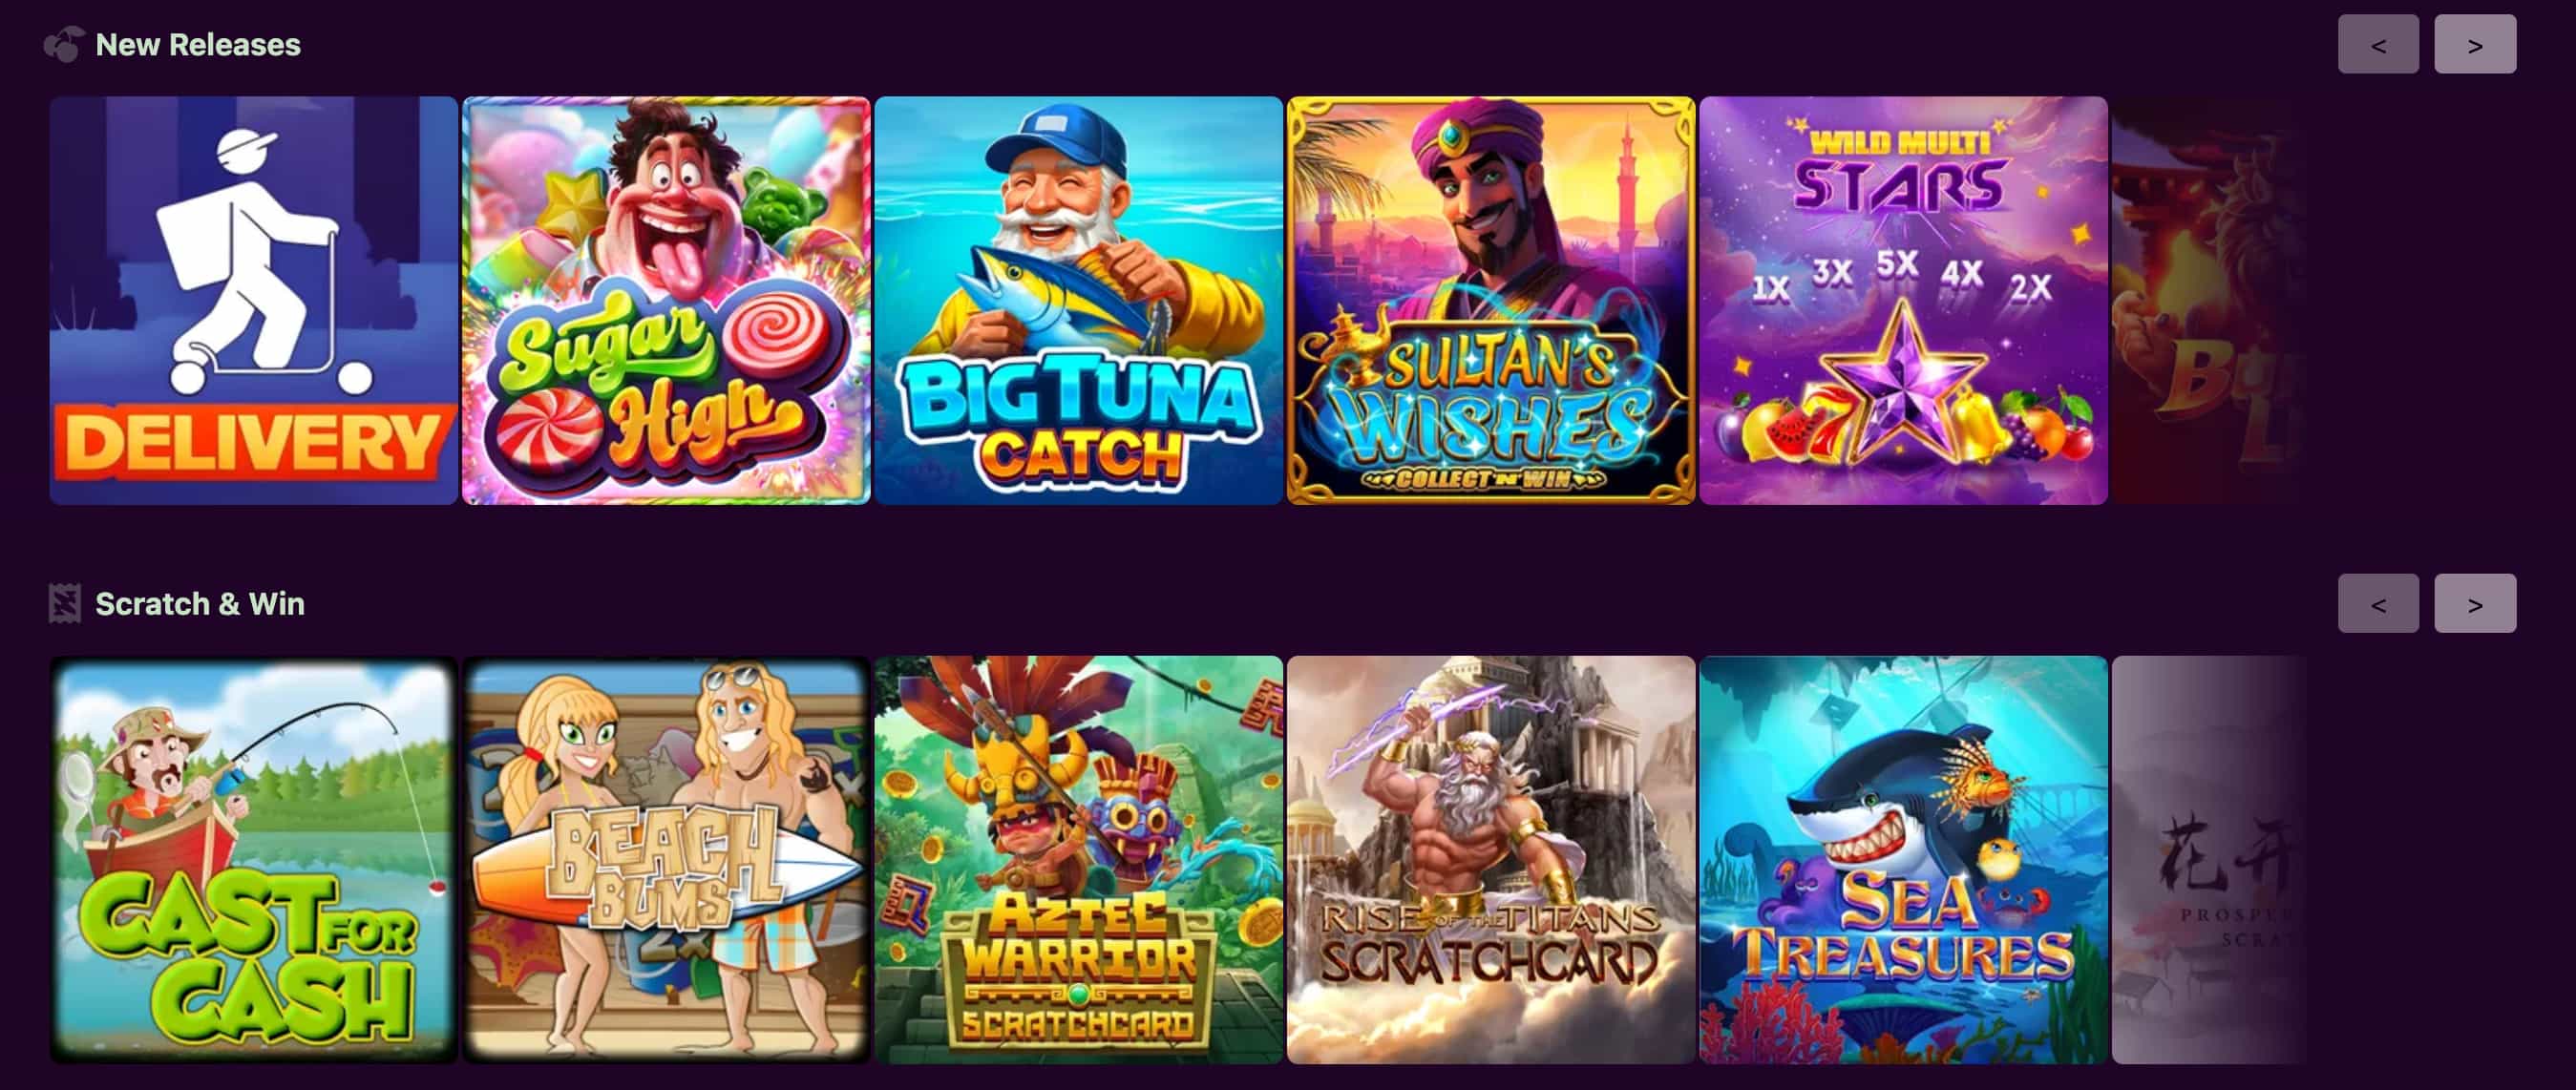Click the scratch ticket icon beside Scratch & Win
2576x1090 pixels.
click(x=65, y=603)
